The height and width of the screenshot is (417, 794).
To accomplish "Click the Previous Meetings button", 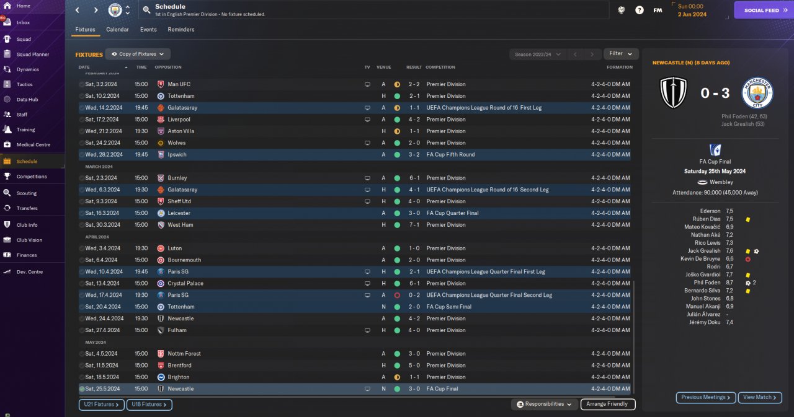I will (706, 397).
